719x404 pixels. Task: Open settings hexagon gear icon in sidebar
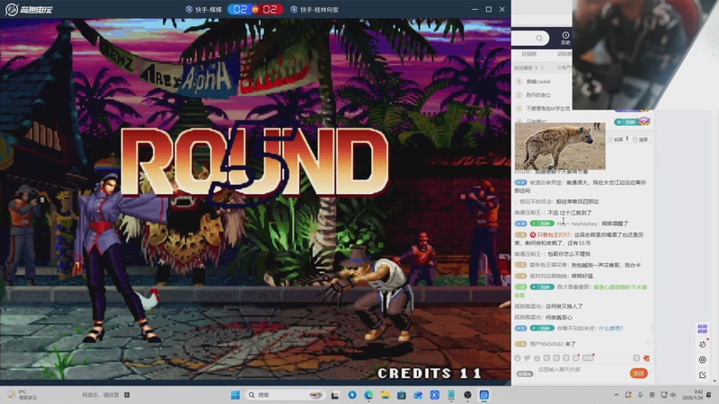[x=703, y=360]
